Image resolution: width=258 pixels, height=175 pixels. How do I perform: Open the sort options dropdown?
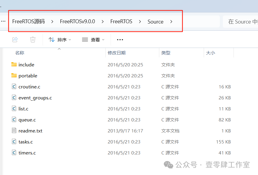[x=60, y=40]
